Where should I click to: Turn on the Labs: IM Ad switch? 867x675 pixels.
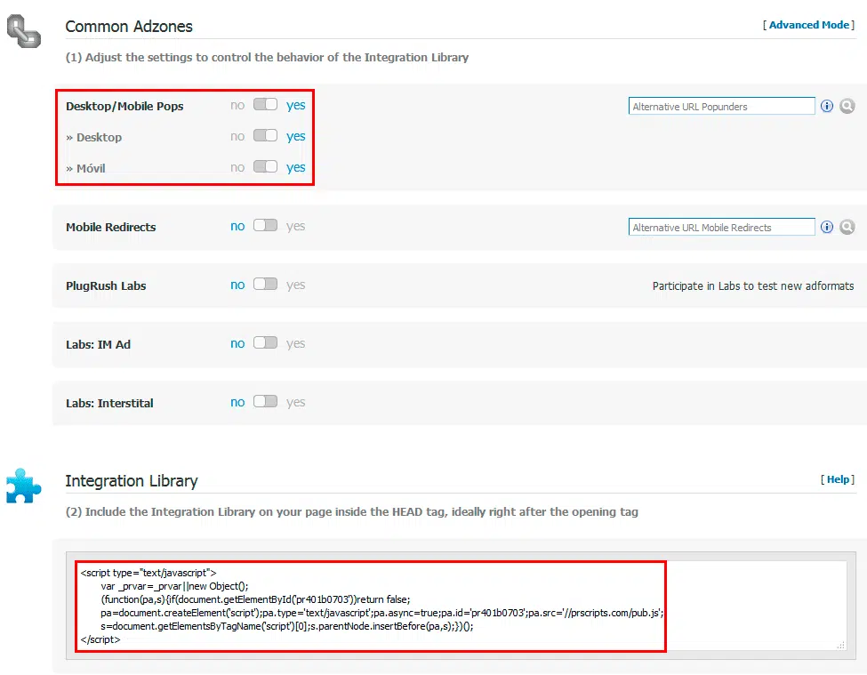tap(265, 342)
